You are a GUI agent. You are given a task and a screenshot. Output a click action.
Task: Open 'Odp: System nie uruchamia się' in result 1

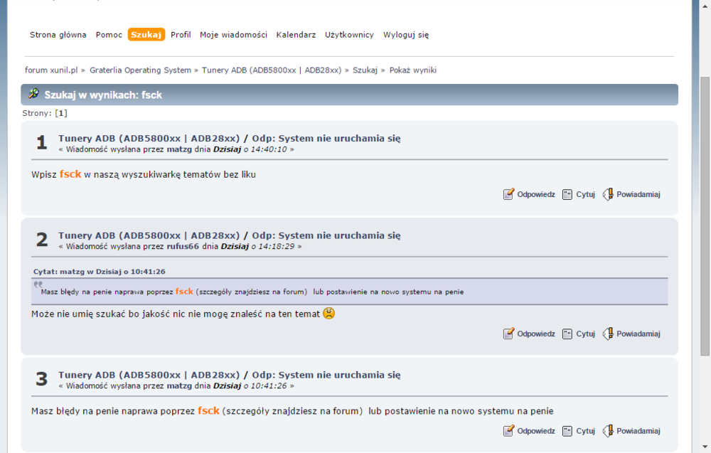[x=326, y=138]
